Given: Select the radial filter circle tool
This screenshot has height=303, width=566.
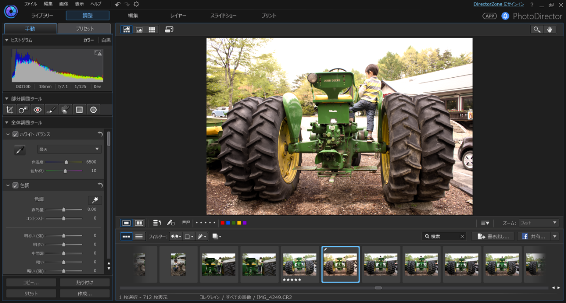Looking at the screenshot, I should coord(93,110).
